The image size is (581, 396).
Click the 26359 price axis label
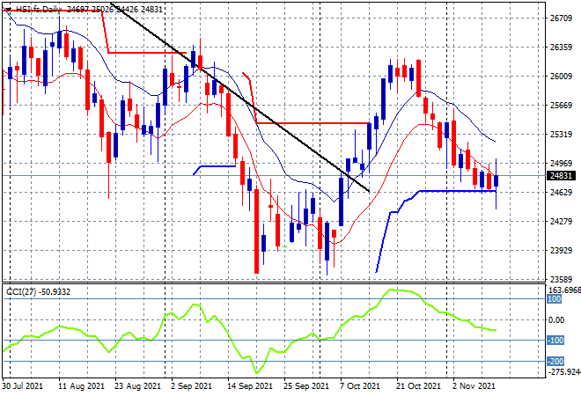561,47
